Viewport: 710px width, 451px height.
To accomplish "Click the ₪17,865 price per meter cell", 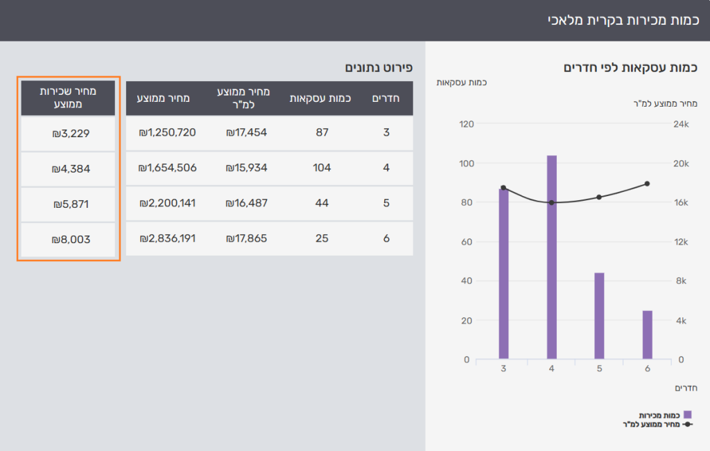I will (x=246, y=238).
